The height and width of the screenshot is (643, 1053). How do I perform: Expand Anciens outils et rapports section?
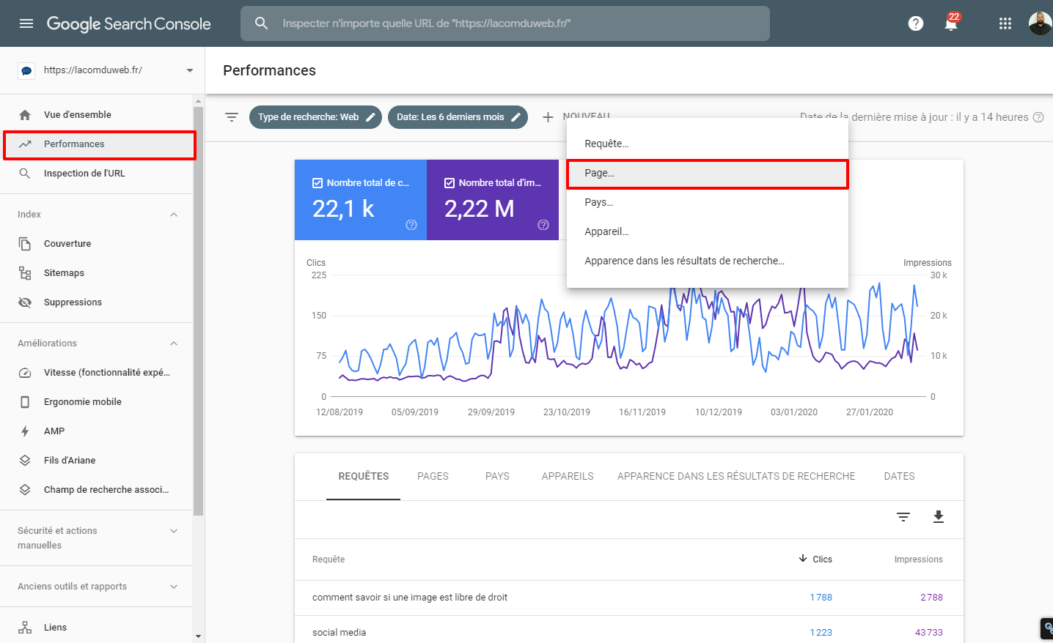point(174,587)
